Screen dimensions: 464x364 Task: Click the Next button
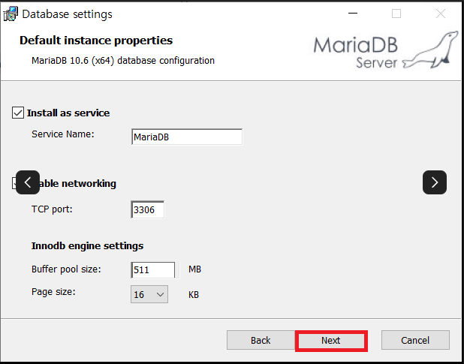pos(331,341)
